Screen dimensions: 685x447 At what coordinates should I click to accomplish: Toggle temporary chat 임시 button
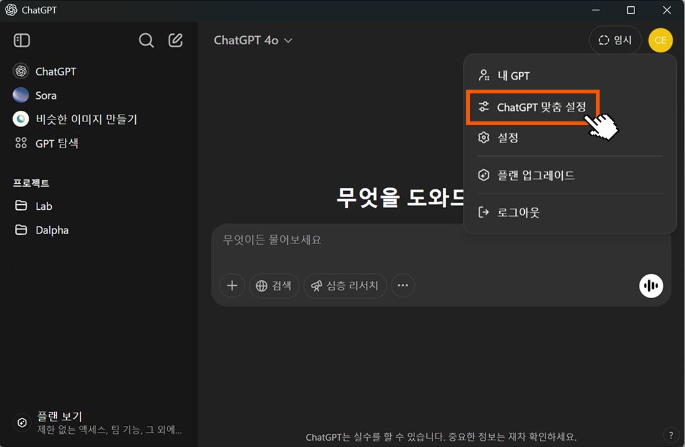pos(615,40)
